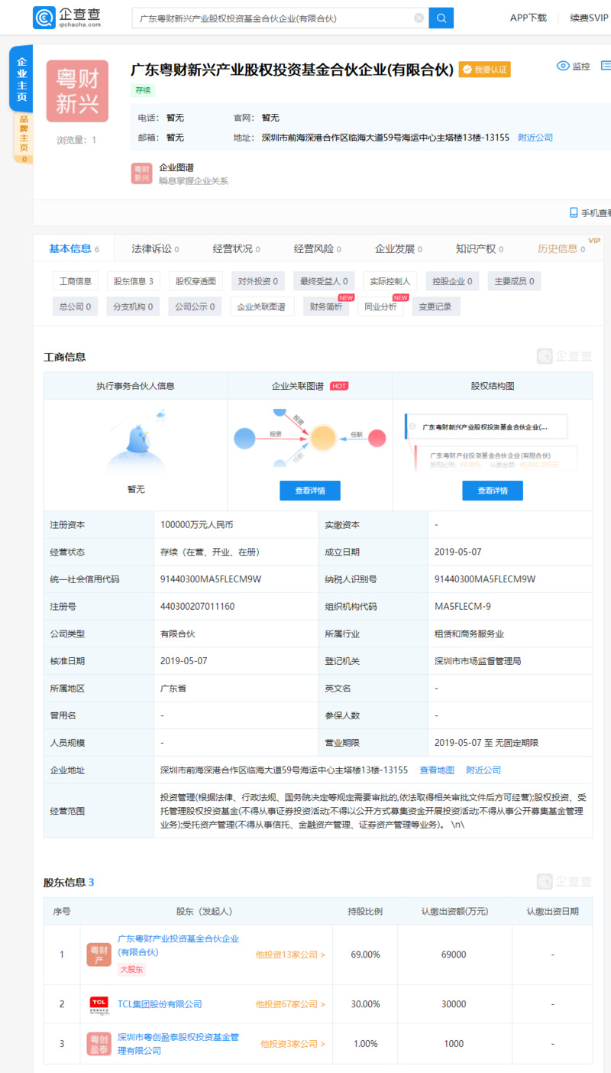This screenshot has width=611, height=1073.
Task: Click 查看详情 under 股权结构图
Action: pos(492,490)
